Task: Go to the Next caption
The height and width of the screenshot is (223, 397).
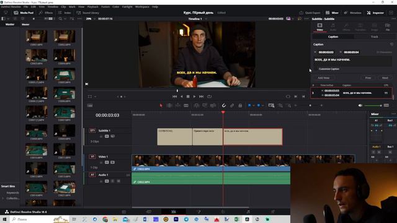Action: coord(385,78)
